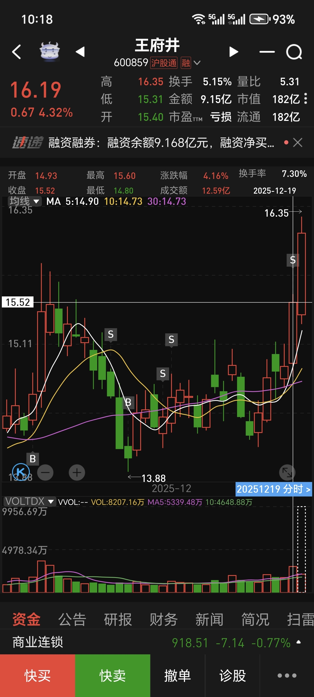The width and height of the screenshot is (314, 697).
Task: Open the search magnifier icon
Action: [x=294, y=52]
